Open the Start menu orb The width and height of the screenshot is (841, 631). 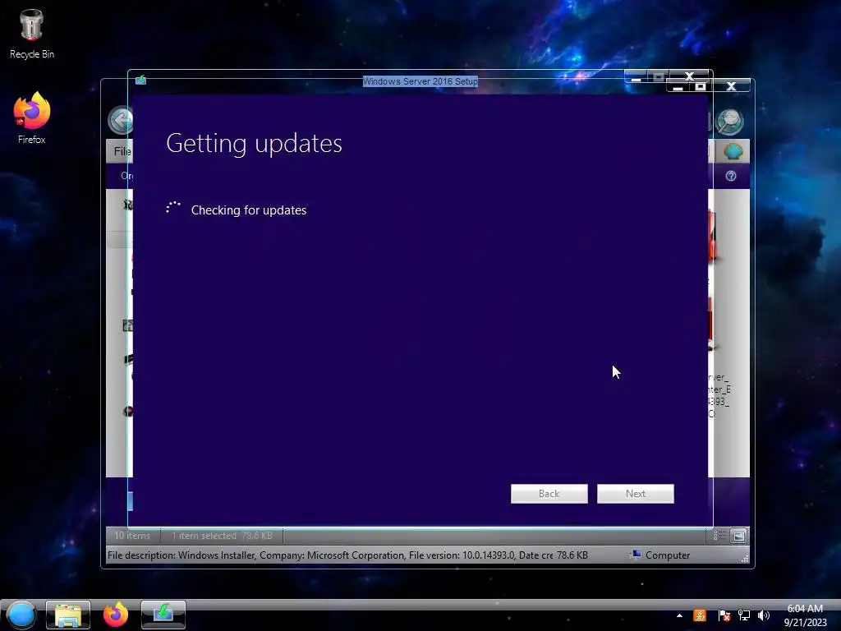coord(21,615)
